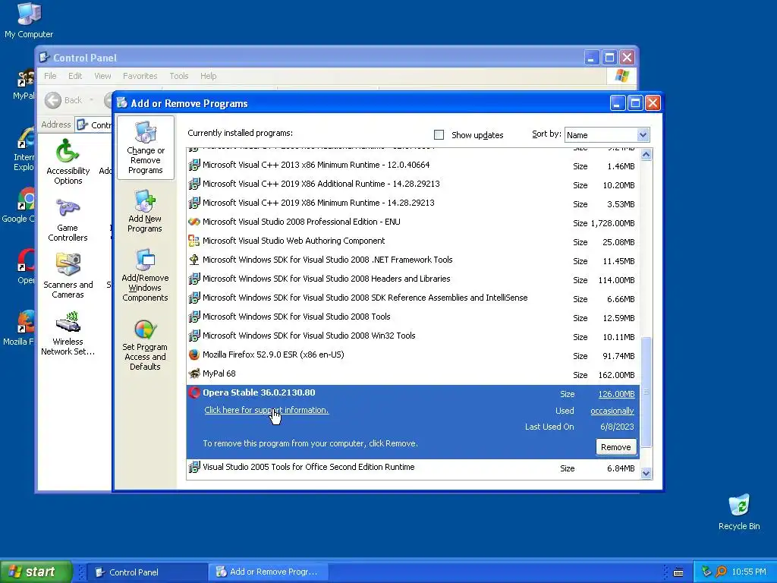Screen dimensions: 777x583
Task: Select Visual Studio 2005 Tools for Office icon
Action: [x=194, y=467]
